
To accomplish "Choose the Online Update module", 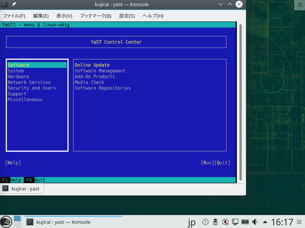I will tap(92, 65).
